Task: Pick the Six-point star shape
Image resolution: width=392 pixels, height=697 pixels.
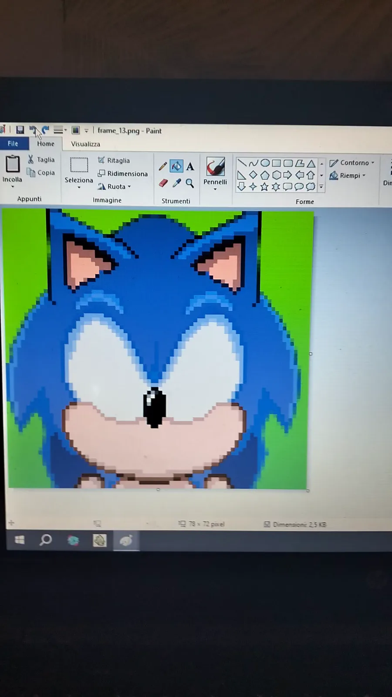Action: click(276, 187)
